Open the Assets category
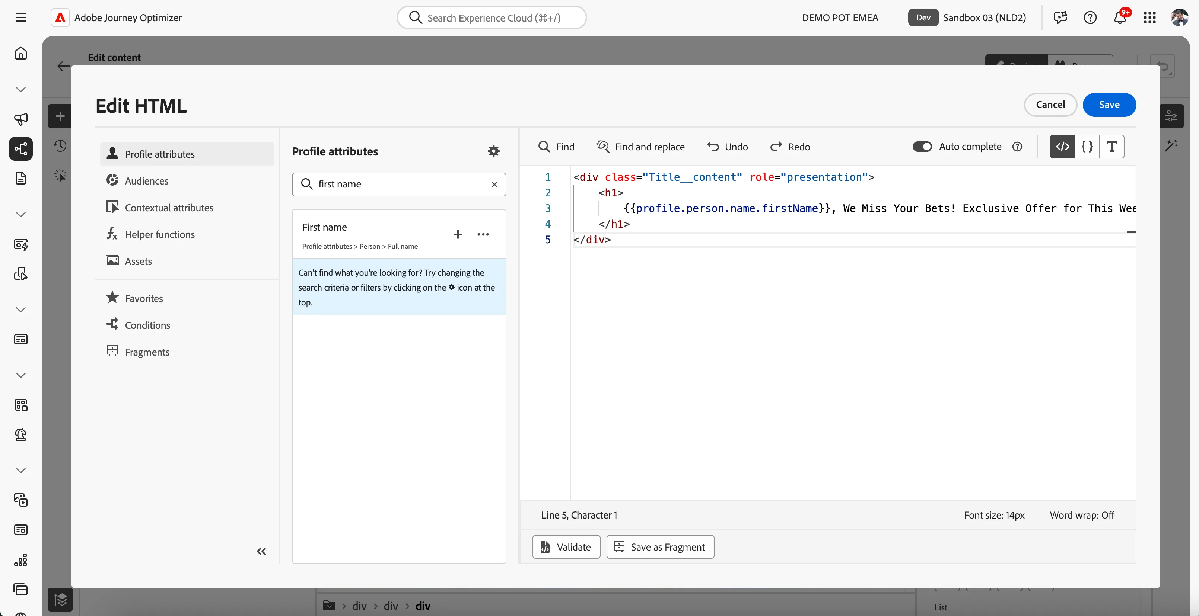 tap(187, 261)
